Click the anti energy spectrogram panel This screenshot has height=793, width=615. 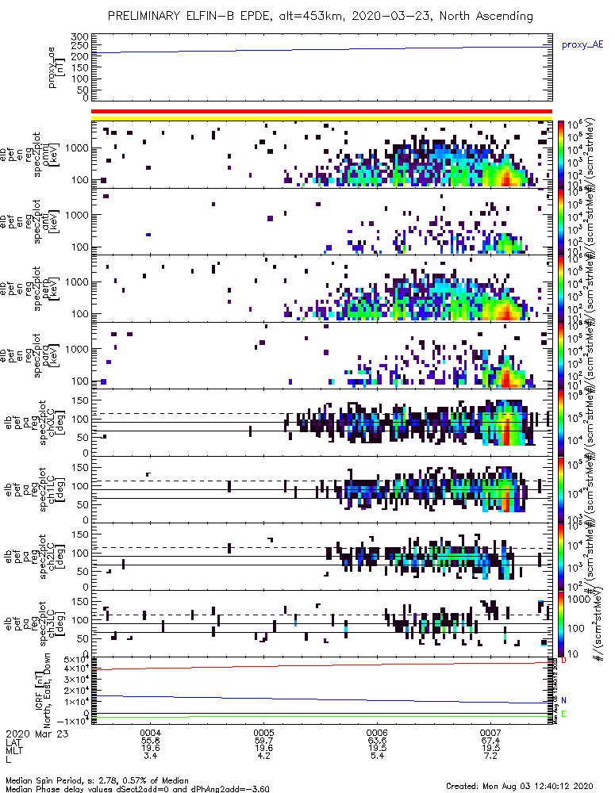click(x=321, y=221)
